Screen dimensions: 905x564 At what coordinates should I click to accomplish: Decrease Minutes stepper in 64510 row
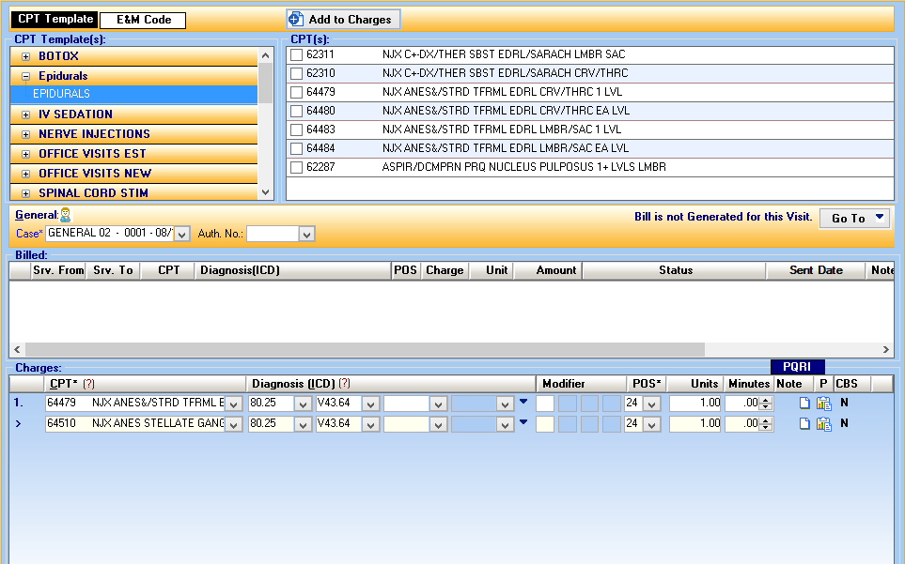coord(766,428)
